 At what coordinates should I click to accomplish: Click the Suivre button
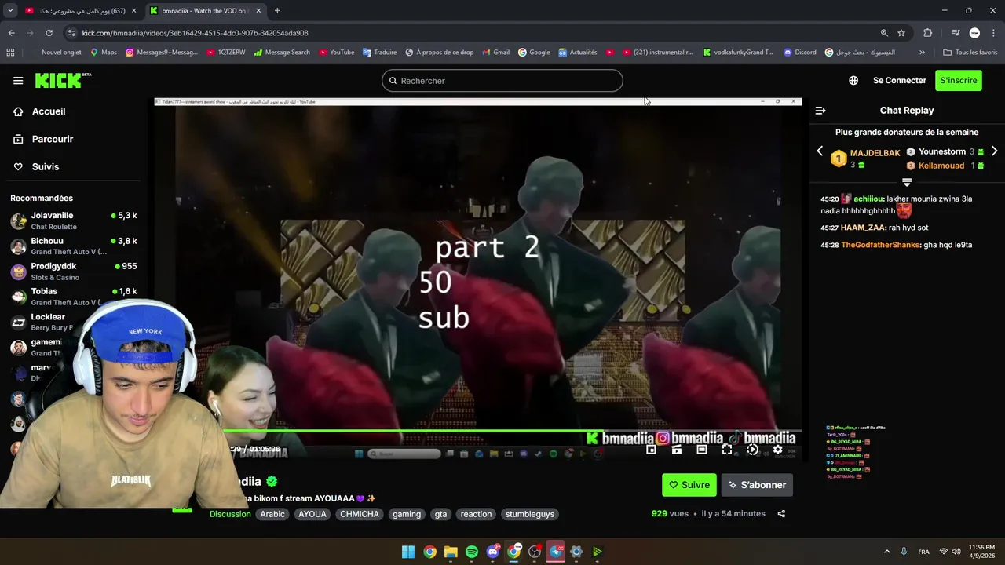click(689, 485)
